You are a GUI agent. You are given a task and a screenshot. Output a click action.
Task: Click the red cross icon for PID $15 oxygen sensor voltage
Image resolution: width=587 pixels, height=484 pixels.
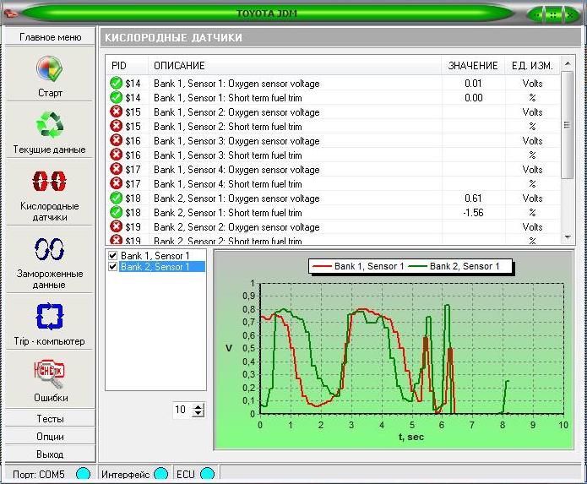[x=116, y=112]
